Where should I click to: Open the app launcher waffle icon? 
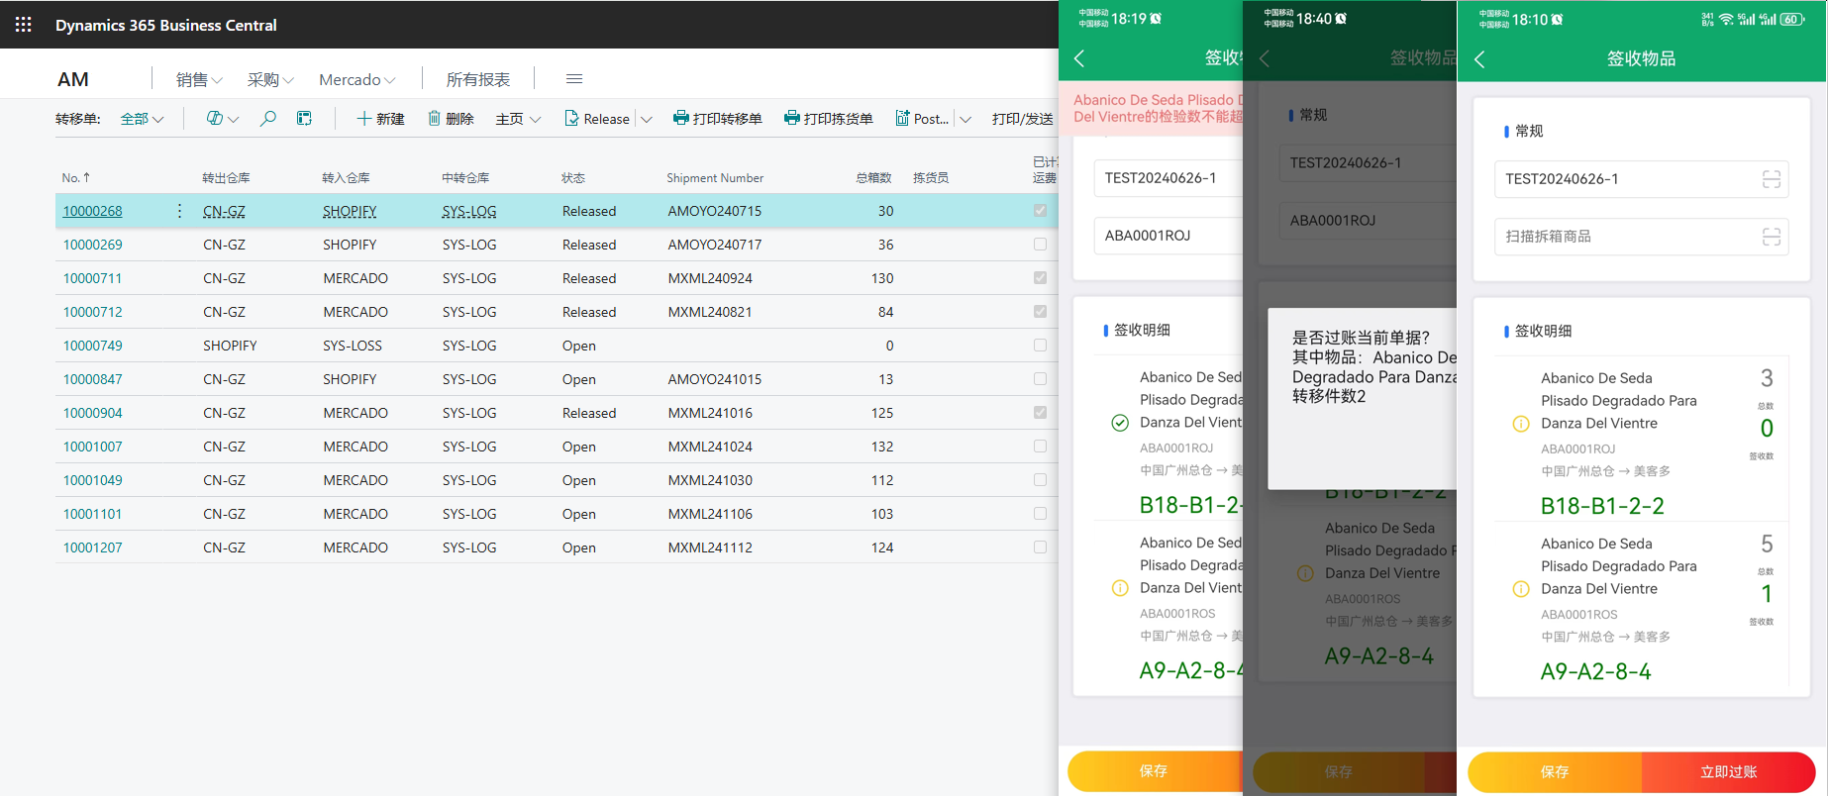coord(24,25)
